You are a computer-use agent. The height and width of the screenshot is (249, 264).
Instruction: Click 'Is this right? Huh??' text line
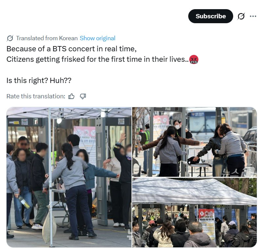(39, 80)
